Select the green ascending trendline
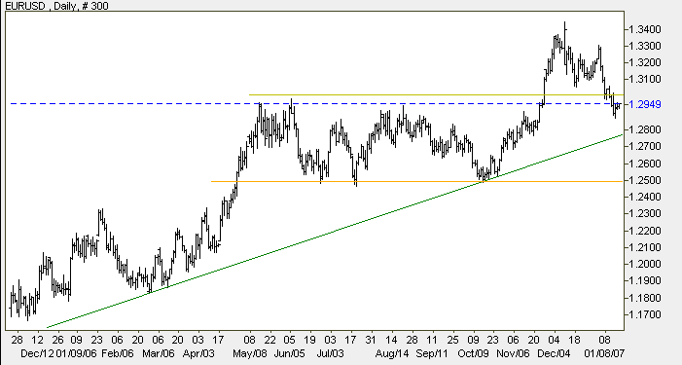Screen dimensions: 682x365 [335, 231]
